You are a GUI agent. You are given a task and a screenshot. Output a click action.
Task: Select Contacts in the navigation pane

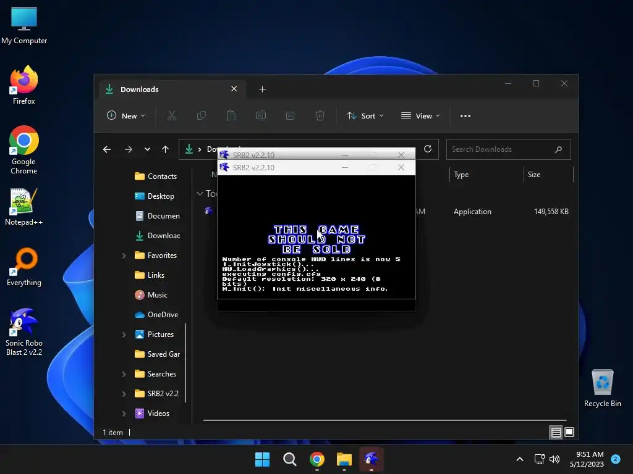(x=156, y=176)
